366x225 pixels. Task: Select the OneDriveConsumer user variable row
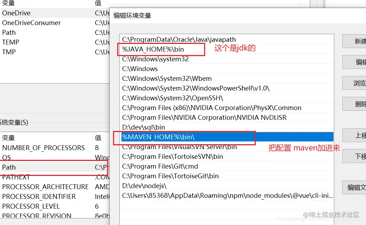(x=55, y=23)
